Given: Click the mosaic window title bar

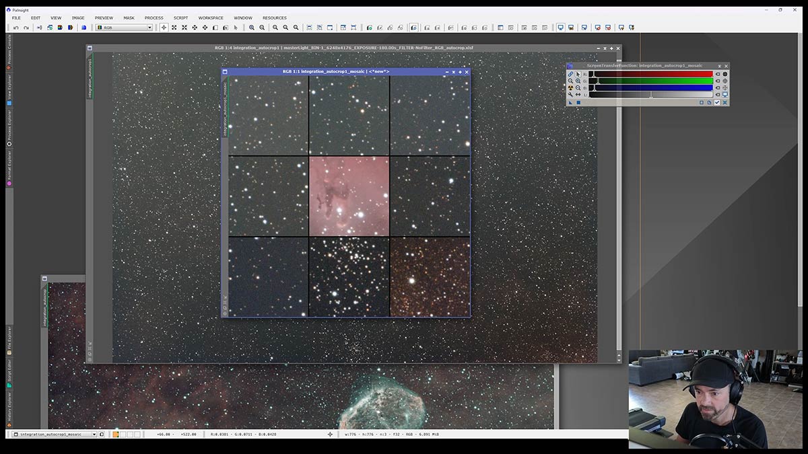Looking at the screenshot, I should [x=337, y=71].
